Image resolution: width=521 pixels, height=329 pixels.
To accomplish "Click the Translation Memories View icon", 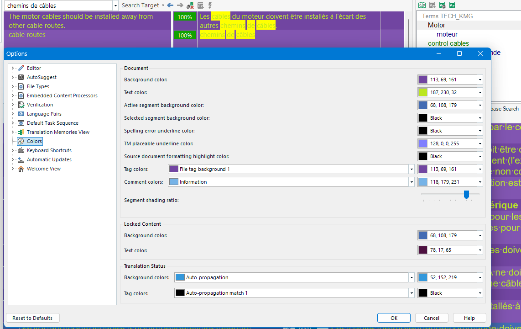I will (x=21, y=132).
